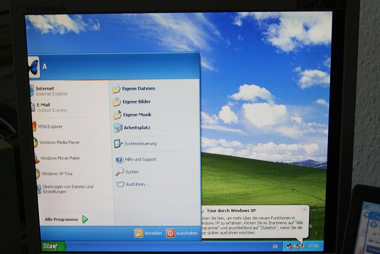Click the user name A in the menu header
The image size is (380, 254).
pyautogui.click(x=45, y=66)
